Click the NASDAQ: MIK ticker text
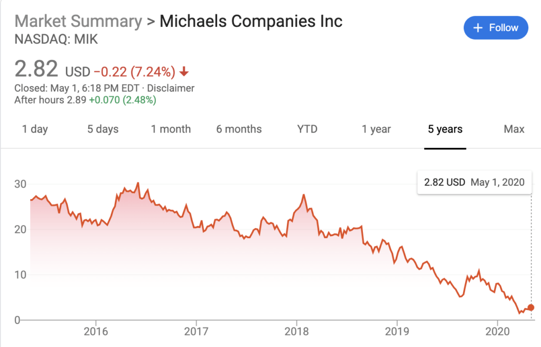Screen dimensions: 541x347 [49, 40]
